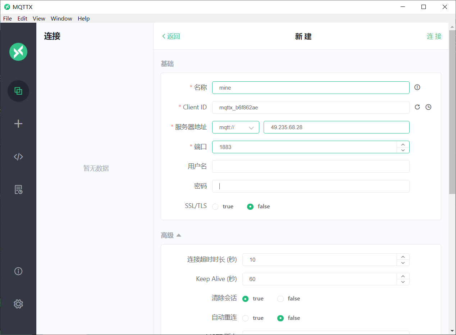Click the Client ID input field

[311, 107]
